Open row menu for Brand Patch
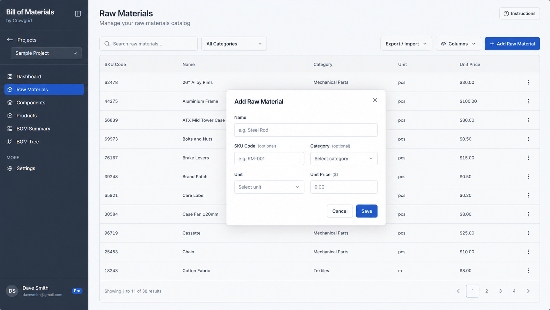 click(x=528, y=177)
